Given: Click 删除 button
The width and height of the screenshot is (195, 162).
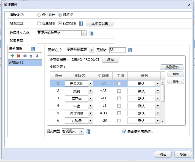Looking at the screenshot, I should coord(176,81).
